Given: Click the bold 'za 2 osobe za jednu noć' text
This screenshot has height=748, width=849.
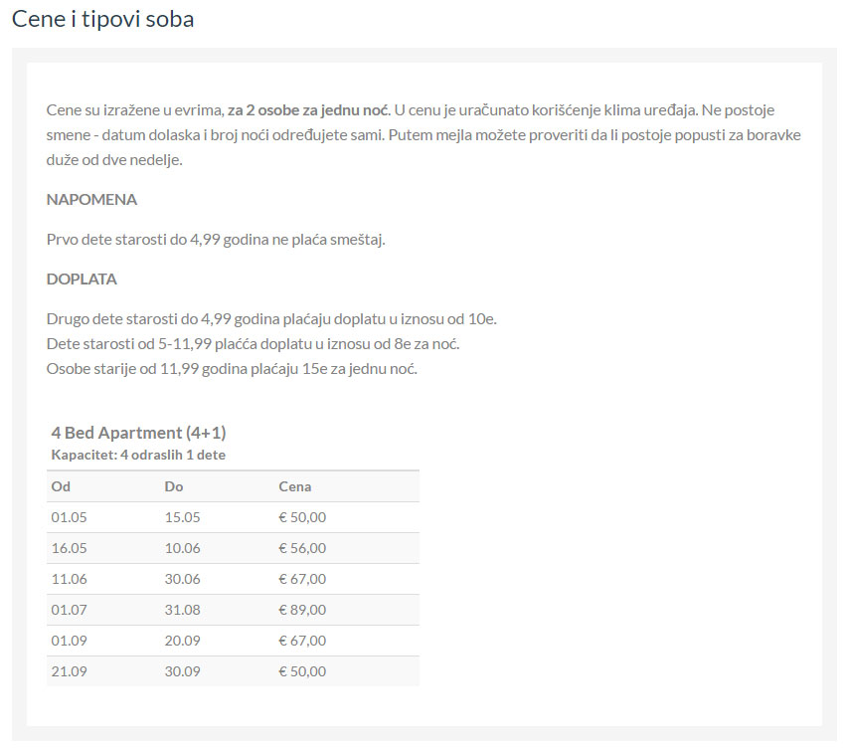Looking at the screenshot, I should (x=307, y=108).
